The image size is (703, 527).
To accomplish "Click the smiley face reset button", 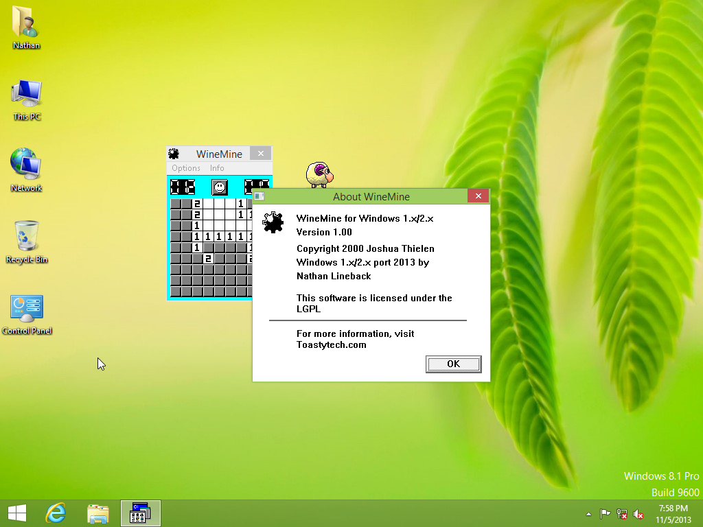I will pos(220,187).
